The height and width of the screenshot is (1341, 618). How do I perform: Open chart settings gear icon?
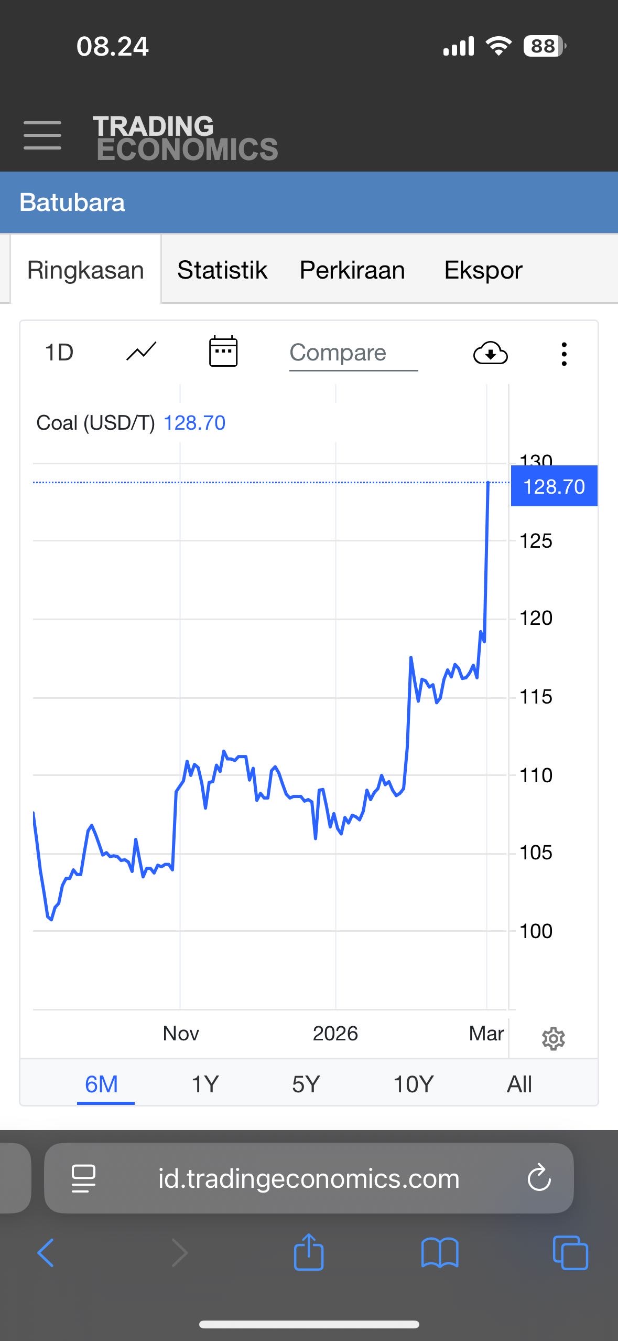[553, 1039]
